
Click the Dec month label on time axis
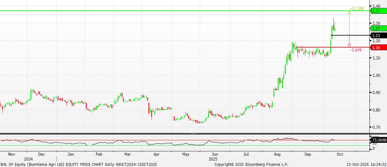click(x=41, y=154)
